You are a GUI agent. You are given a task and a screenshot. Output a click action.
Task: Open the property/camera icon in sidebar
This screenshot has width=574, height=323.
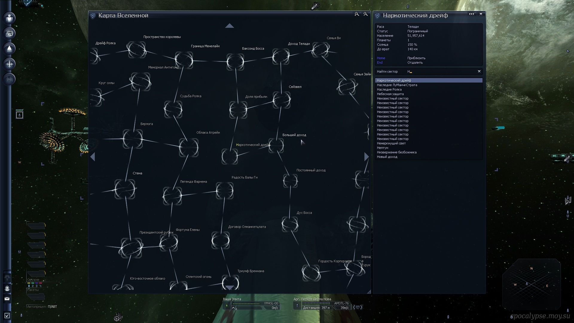10,33
